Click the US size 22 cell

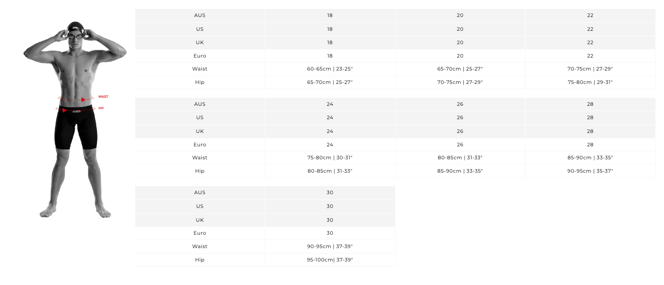point(590,29)
